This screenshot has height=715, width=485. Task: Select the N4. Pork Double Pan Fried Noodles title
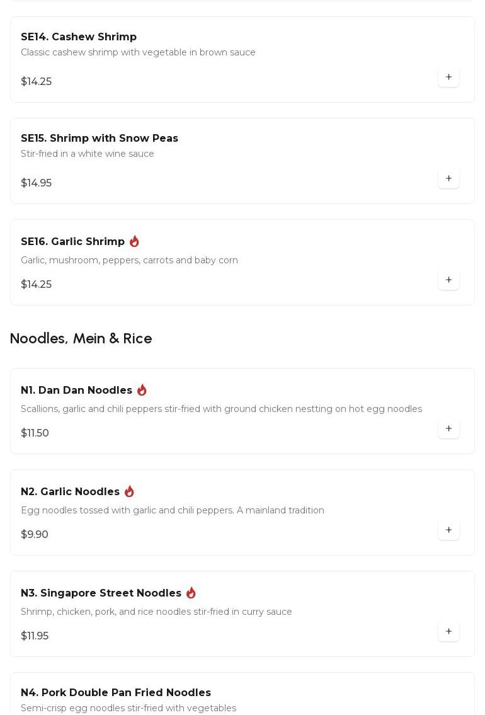pos(116,692)
